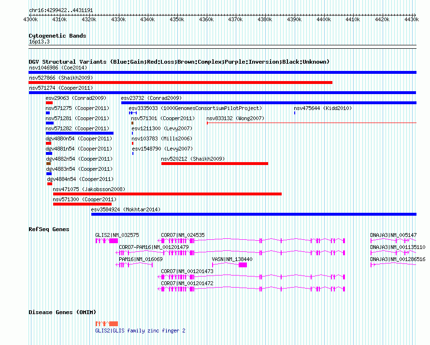
Task: Click esv3335033 1000GenomesConsortiumPilotProject label
Action: click(195, 108)
